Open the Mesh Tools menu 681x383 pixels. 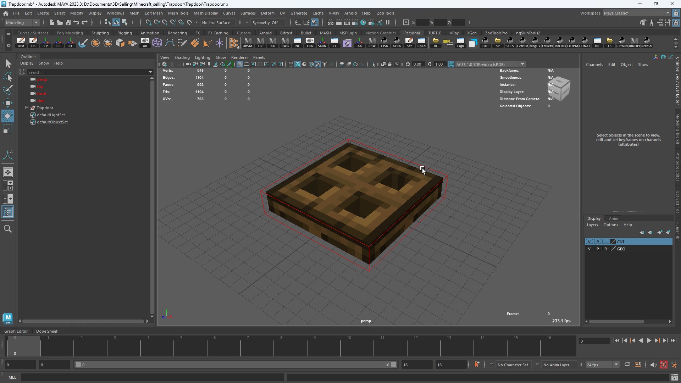click(x=178, y=13)
